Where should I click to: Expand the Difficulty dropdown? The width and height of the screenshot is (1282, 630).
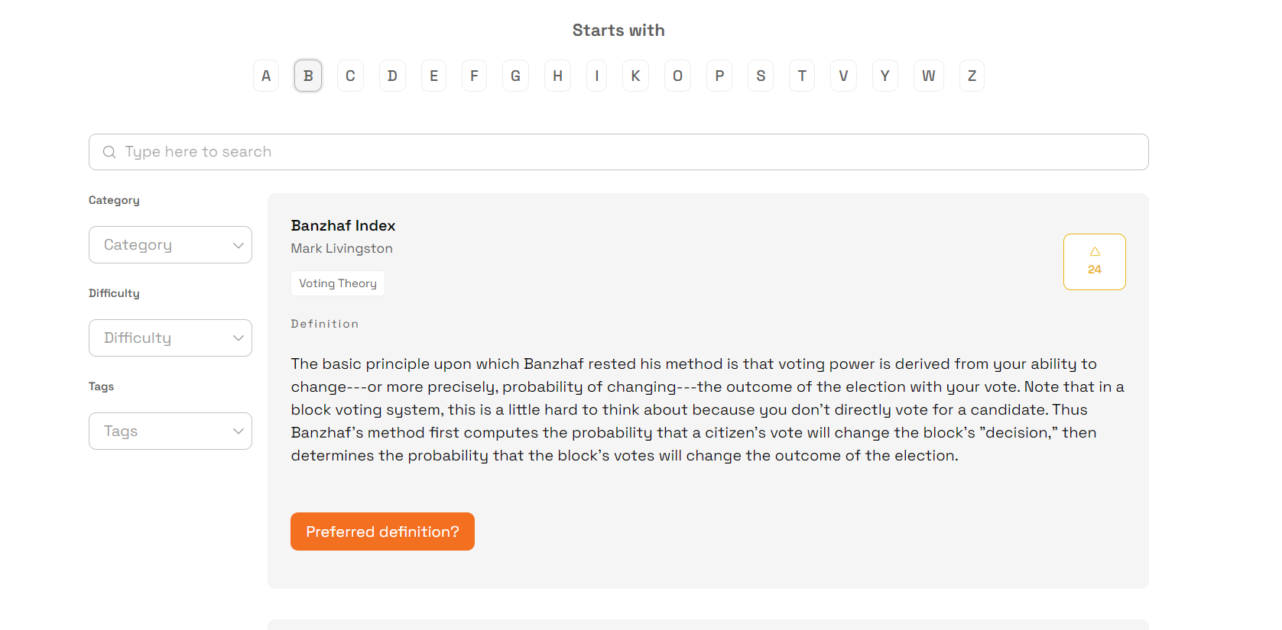(x=170, y=338)
